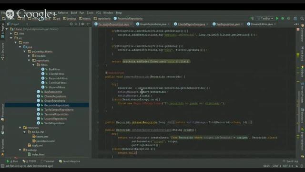Screen dimensions: 305x172
Task: Click the Search Everywhere magnifier icon
Action: coord(302,19)
